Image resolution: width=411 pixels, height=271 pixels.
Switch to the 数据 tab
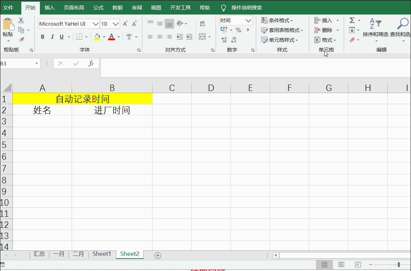(x=118, y=7)
